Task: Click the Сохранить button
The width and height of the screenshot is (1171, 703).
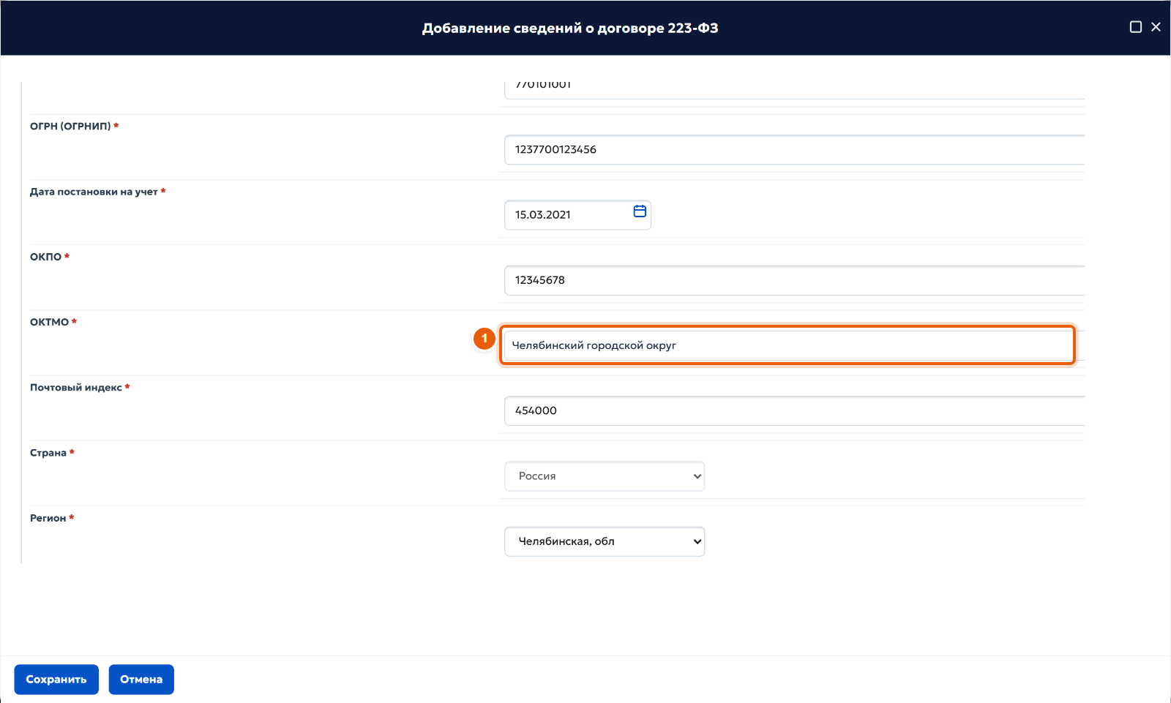Action: [x=56, y=680]
